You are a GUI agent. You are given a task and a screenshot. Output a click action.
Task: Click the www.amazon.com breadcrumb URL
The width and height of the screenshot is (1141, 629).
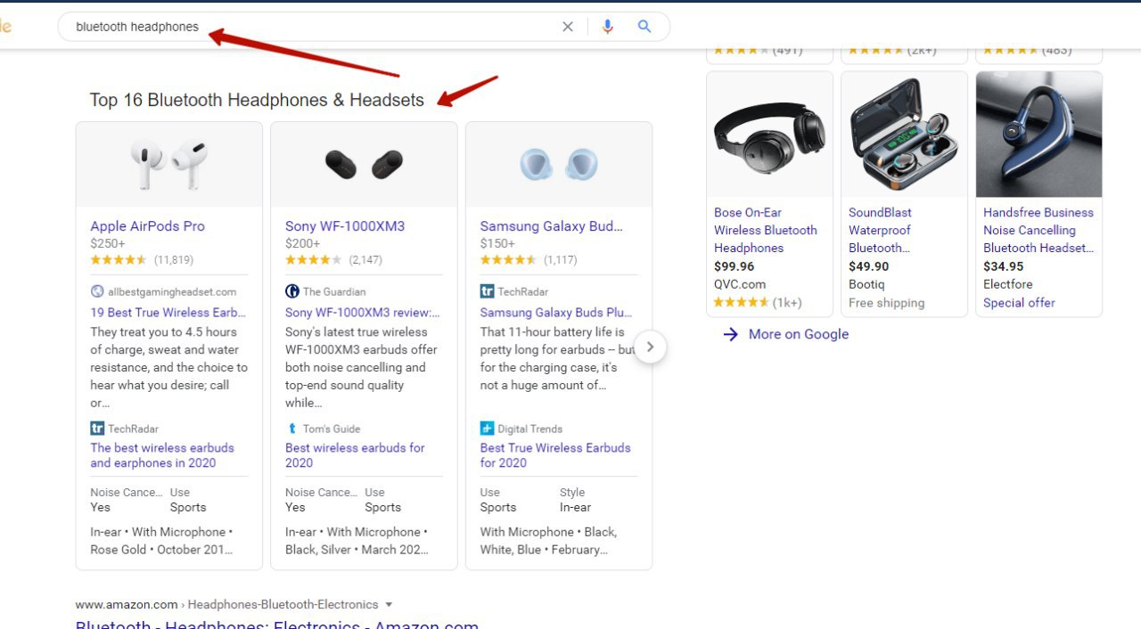click(x=127, y=604)
